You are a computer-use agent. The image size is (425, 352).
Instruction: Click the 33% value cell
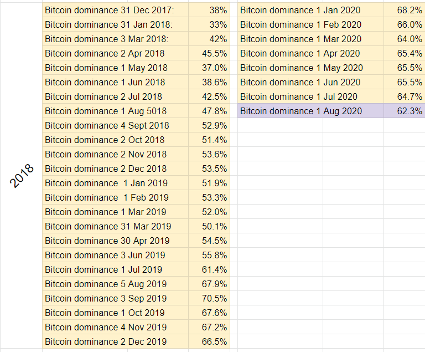pyautogui.click(x=209, y=24)
